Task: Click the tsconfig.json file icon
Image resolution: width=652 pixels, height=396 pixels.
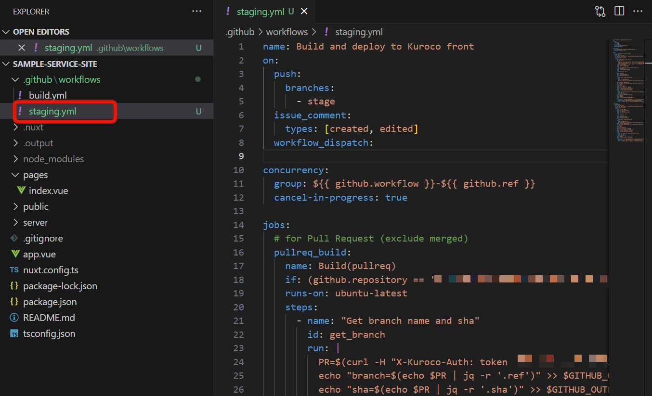Action: coord(14,333)
